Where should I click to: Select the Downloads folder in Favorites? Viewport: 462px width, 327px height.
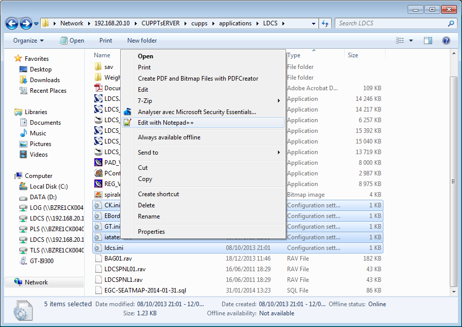45,80
